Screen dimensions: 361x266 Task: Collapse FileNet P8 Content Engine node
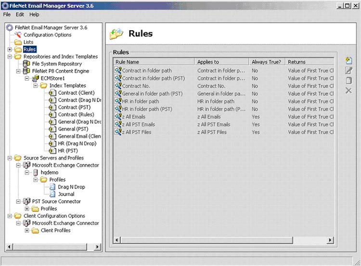[18, 71]
